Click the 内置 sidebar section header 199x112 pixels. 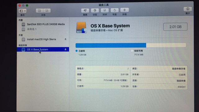coord(21,20)
